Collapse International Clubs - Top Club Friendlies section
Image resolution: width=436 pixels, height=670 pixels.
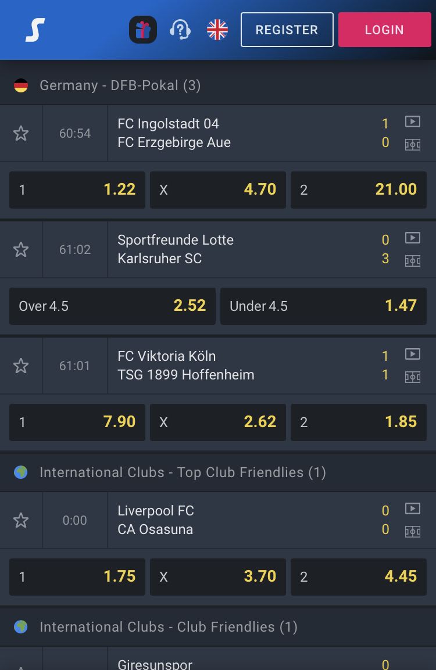click(218, 472)
